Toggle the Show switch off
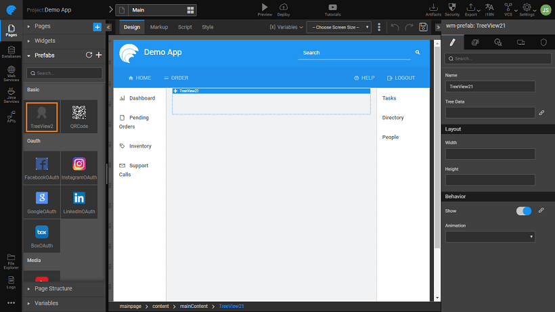Image resolution: width=555 pixels, height=312 pixels. [524, 211]
